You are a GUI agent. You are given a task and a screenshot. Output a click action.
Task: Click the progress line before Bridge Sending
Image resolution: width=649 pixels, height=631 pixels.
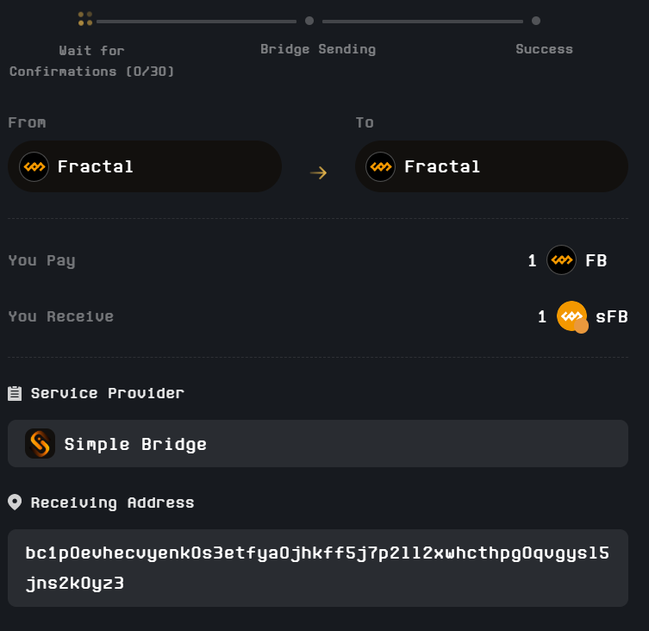[197, 21]
